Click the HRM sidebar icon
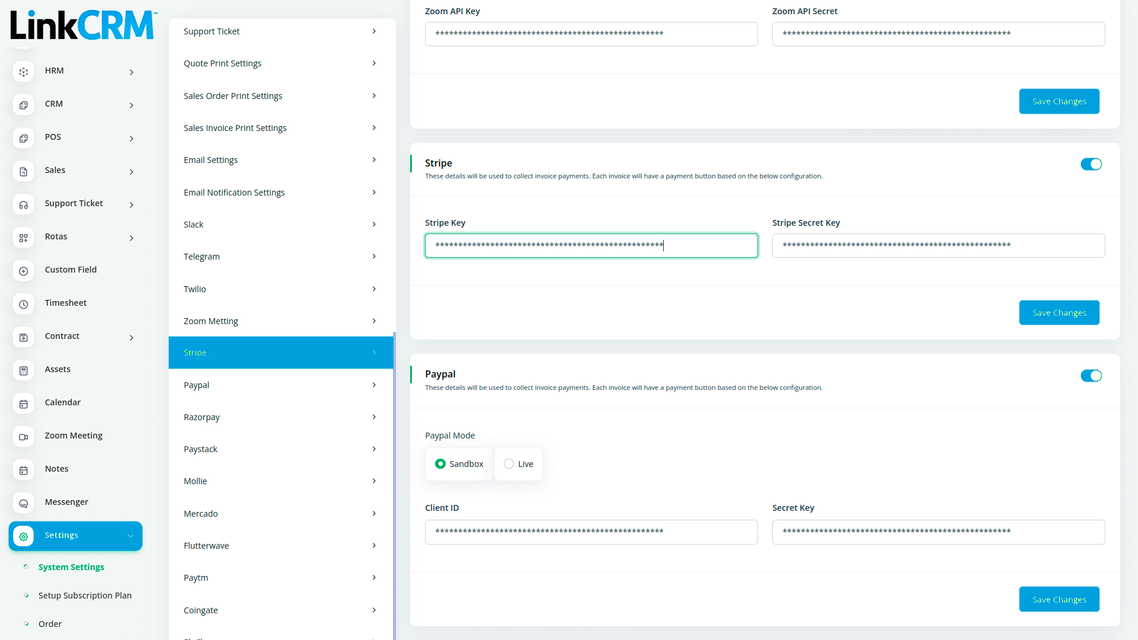Image resolution: width=1138 pixels, height=640 pixels. click(23, 72)
